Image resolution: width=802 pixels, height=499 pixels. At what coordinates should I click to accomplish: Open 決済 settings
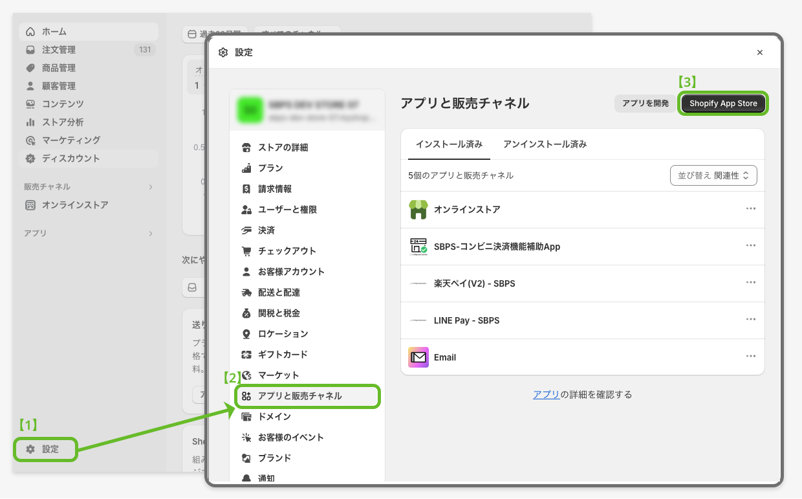point(307,230)
